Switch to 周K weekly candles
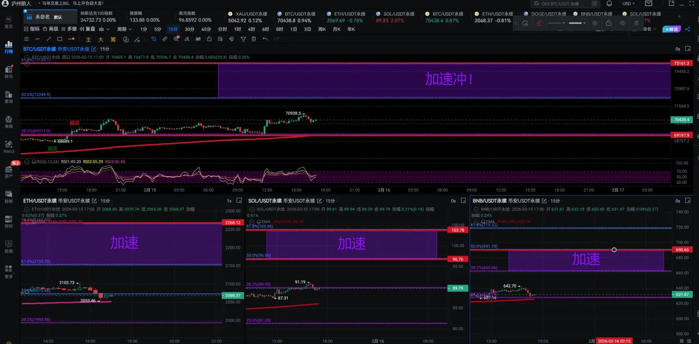 (x=322, y=29)
